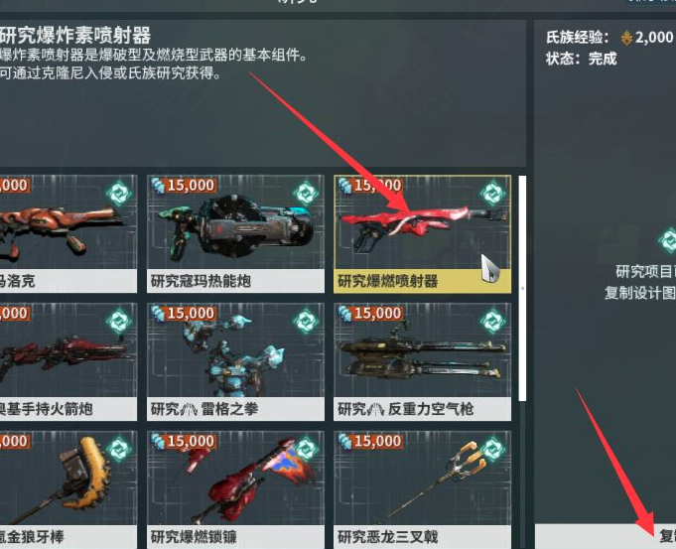Click completed-research badge on 雷格之拳 tile
The width and height of the screenshot is (676, 549).
pos(306,322)
